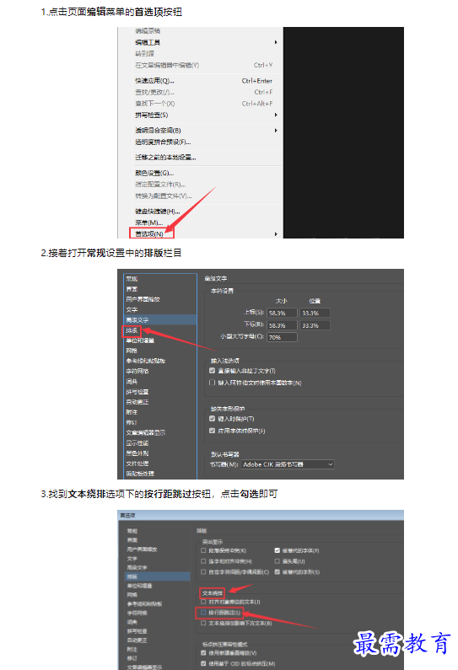Viewport: 458px width, 670px height.
Task: Toggle 应用字体时保护(F) checkbox
Action: 212,431
